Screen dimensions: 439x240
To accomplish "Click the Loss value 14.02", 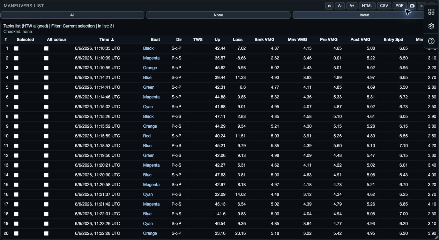I will (240, 194).
